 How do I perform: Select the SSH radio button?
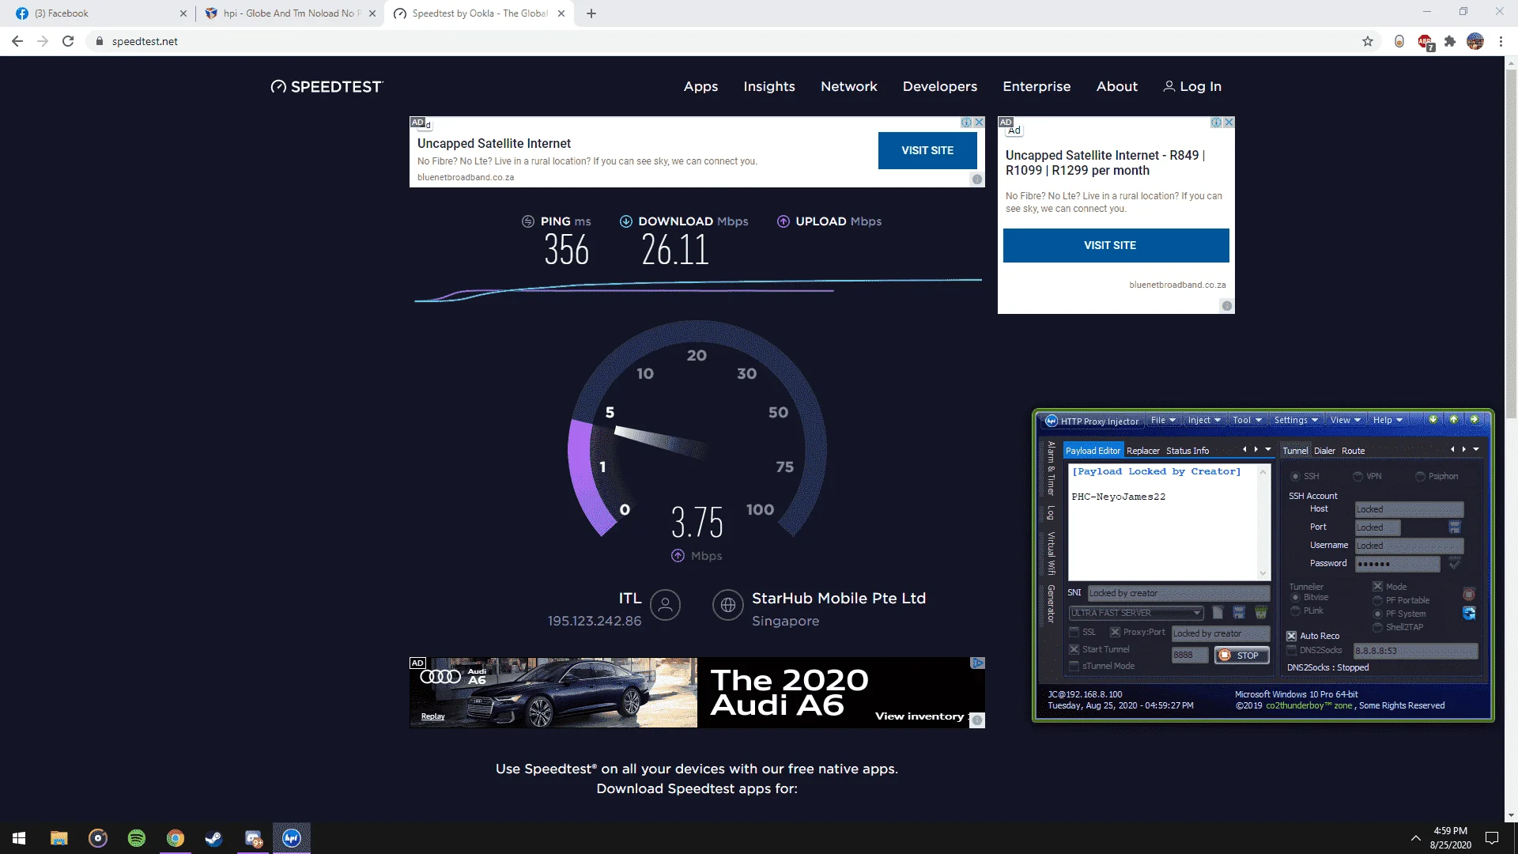pos(1295,476)
